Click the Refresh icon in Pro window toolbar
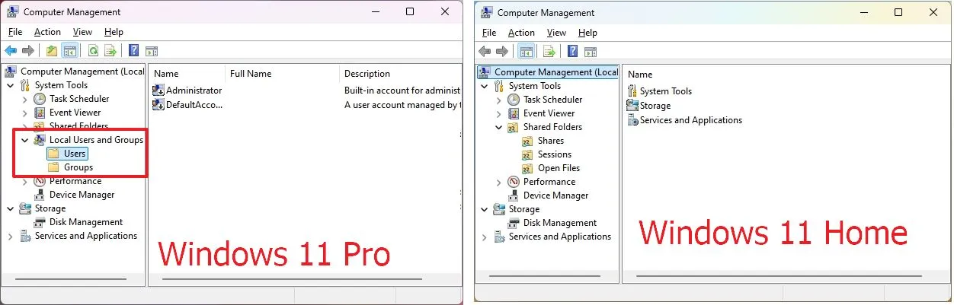The image size is (954, 305). tap(93, 51)
